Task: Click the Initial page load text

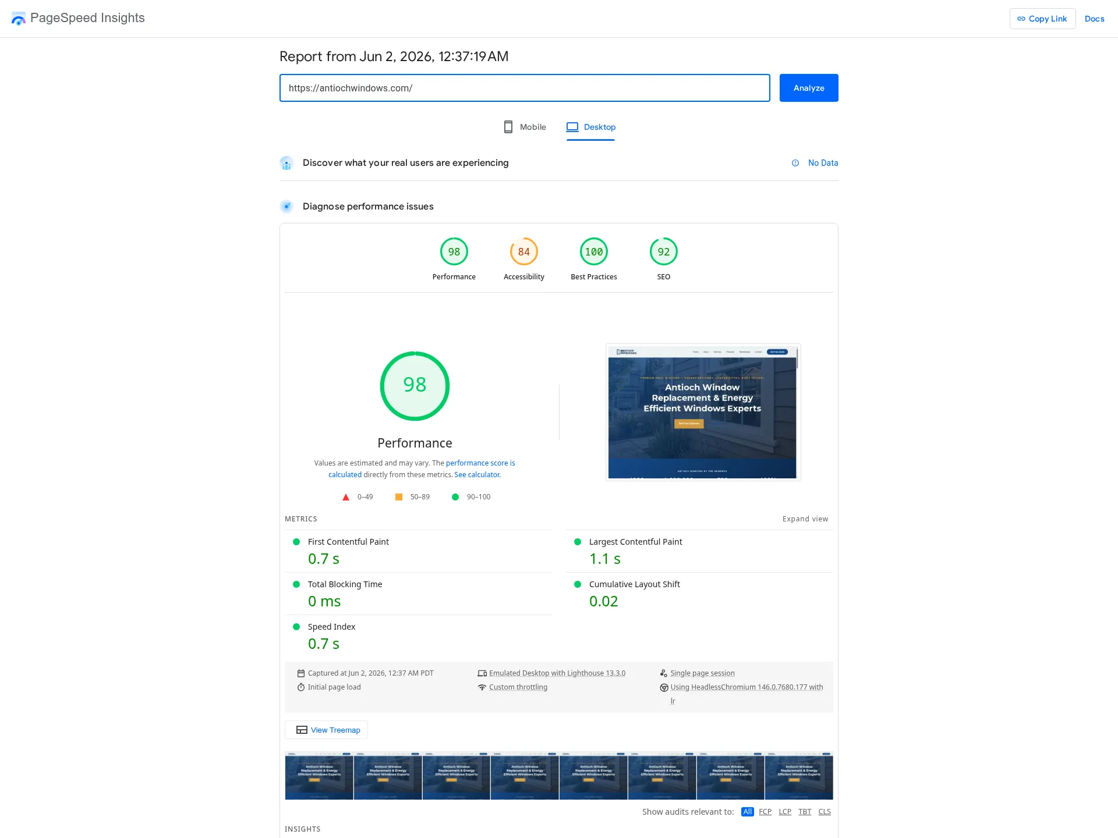Action: (x=334, y=687)
